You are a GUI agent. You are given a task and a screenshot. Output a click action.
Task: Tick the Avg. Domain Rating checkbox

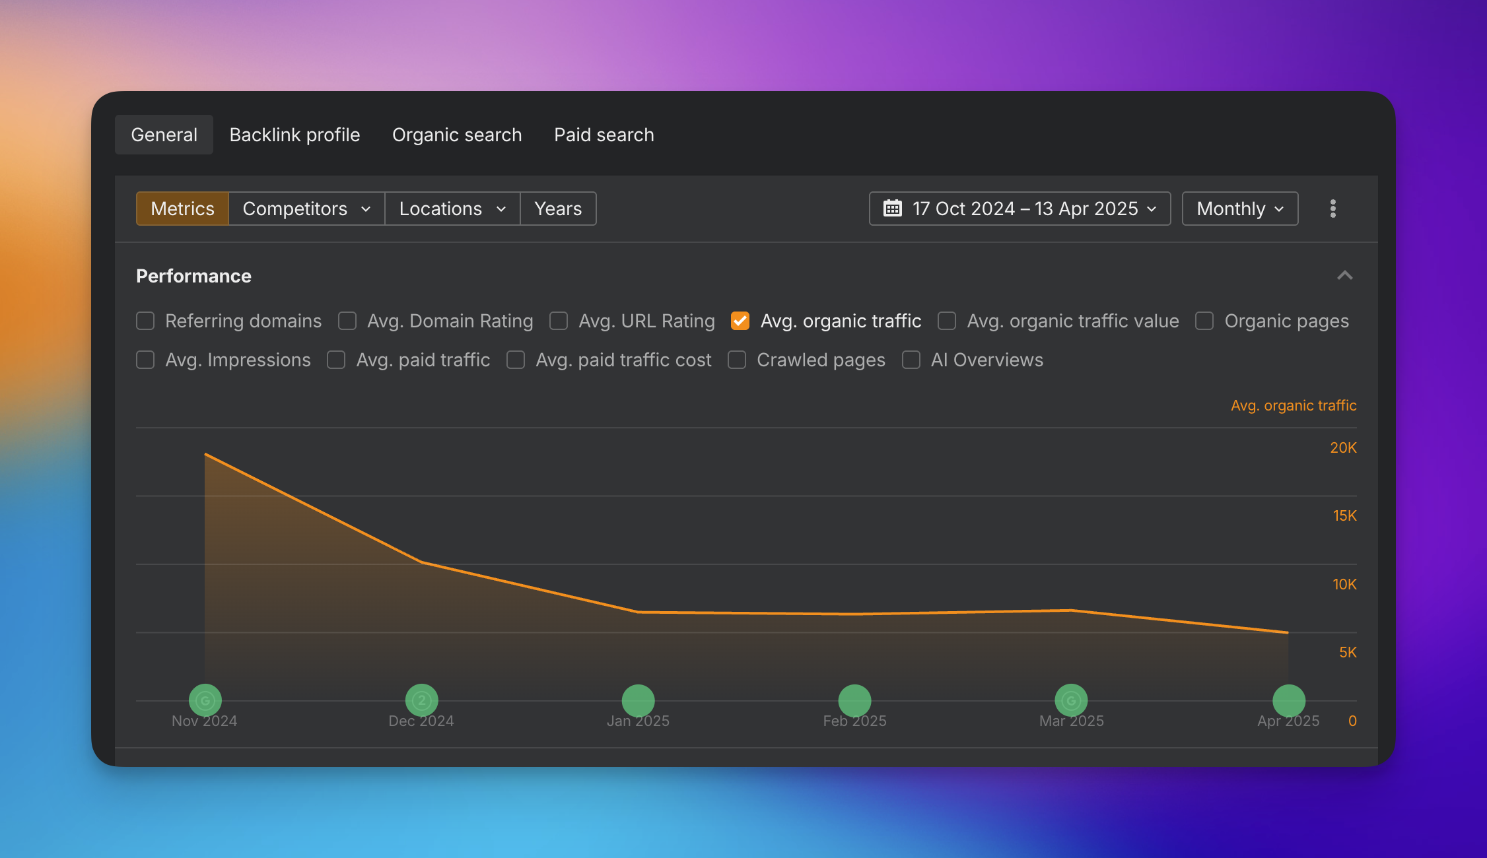(347, 321)
